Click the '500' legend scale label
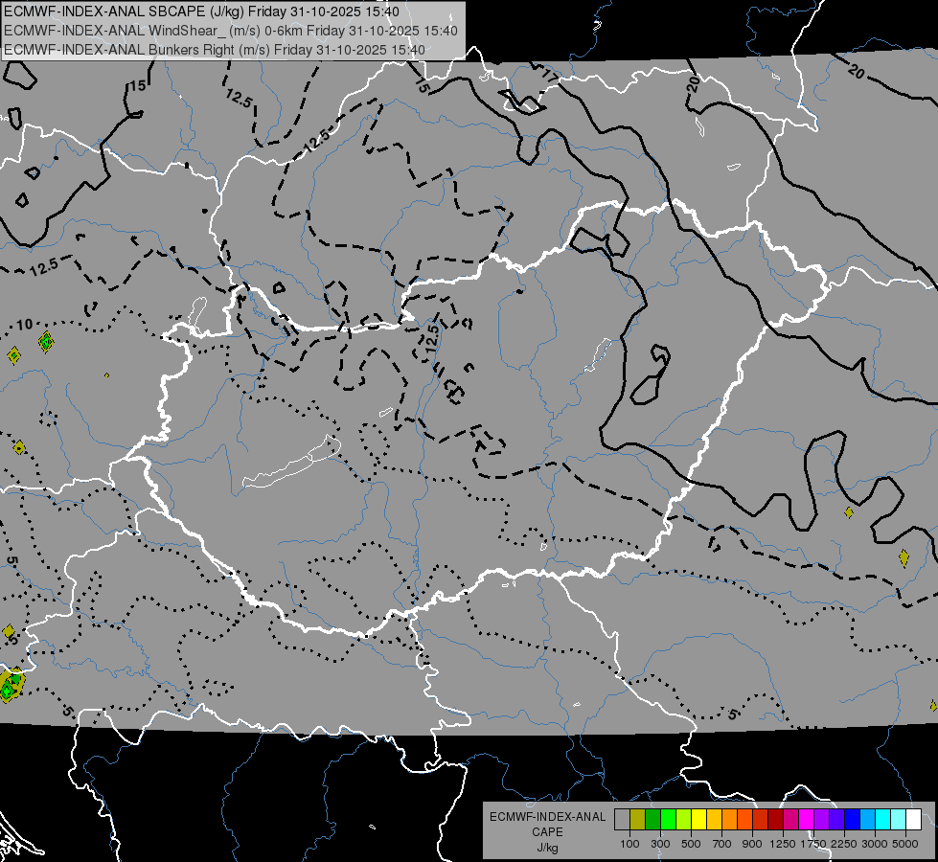Image resolution: width=938 pixels, height=862 pixels. 691,844
